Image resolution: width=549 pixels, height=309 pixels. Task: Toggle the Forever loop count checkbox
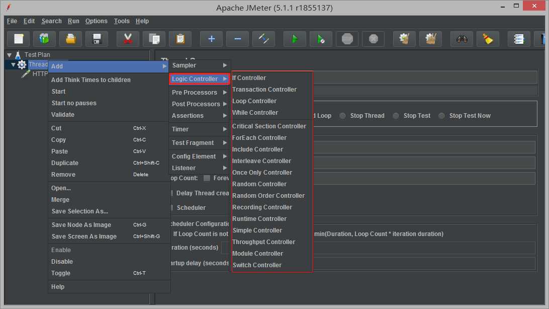(207, 178)
